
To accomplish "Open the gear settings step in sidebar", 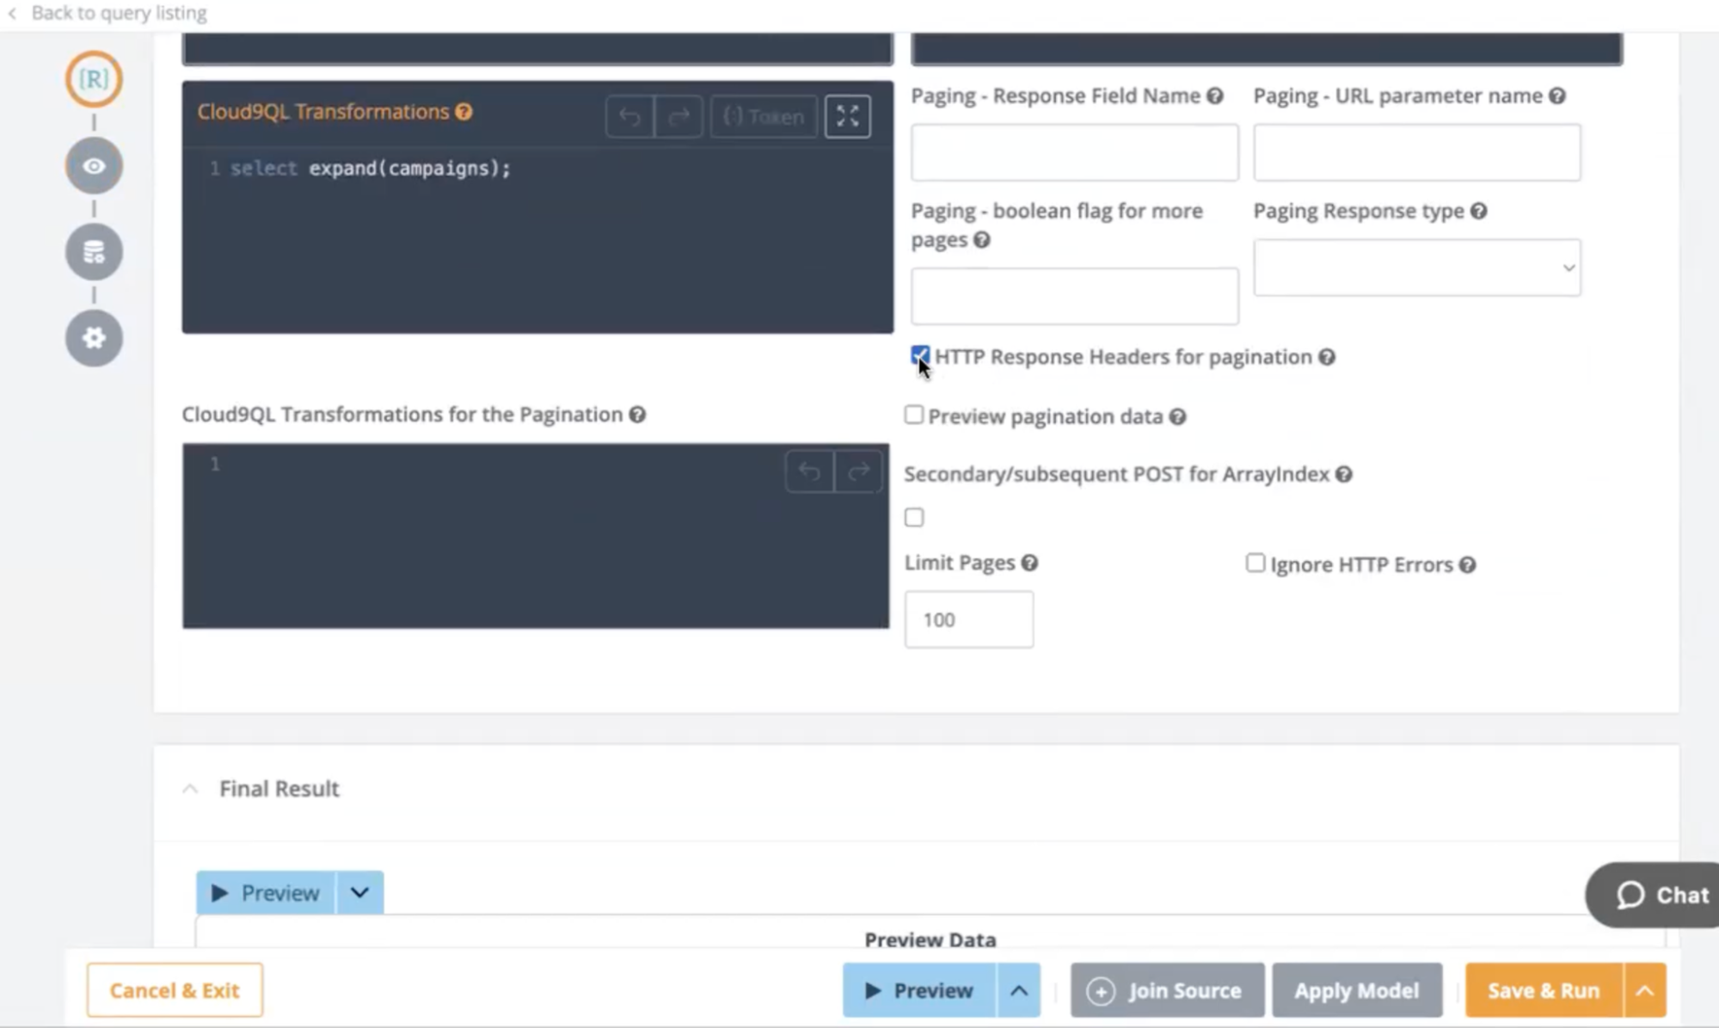I will (x=94, y=338).
